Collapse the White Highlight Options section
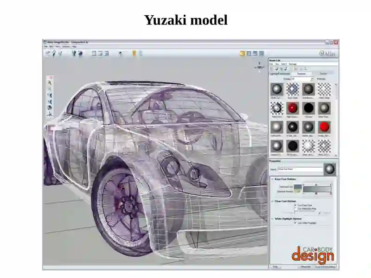This screenshot has height=278, width=371. click(272, 219)
